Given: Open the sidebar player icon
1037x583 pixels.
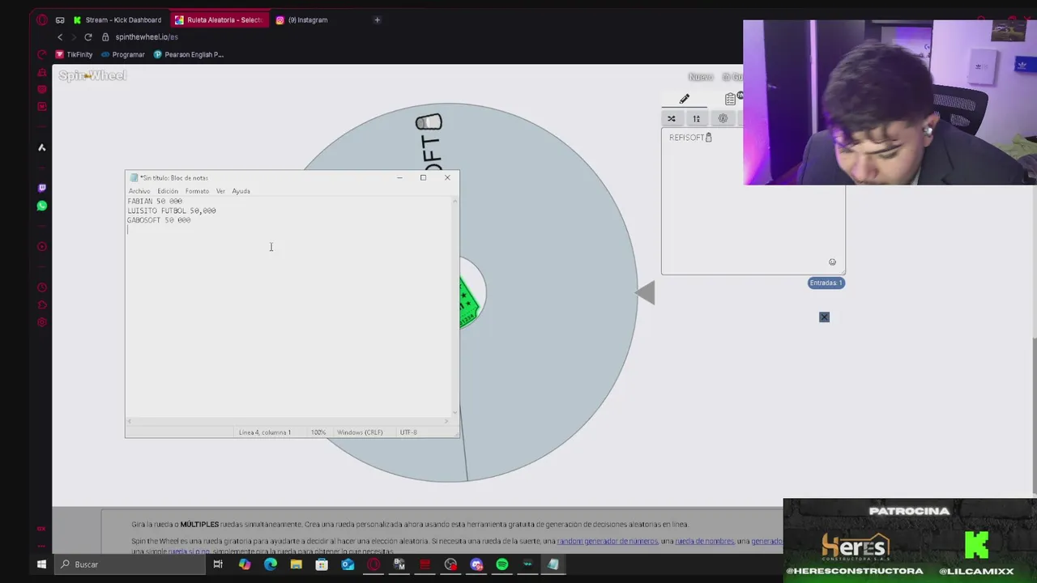Looking at the screenshot, I should (x=42, y=246).
